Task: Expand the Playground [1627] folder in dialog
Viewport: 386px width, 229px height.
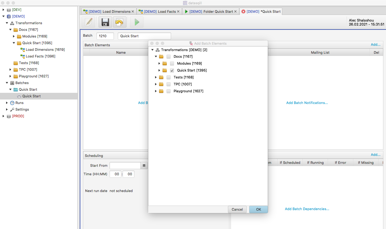Action: (156, 91)
